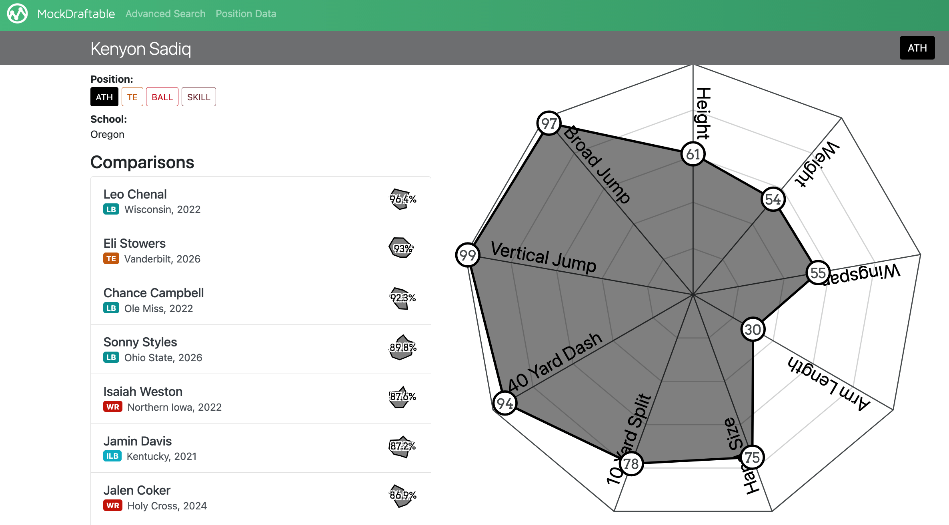Screen dimensions: 949x525
Task: Open Leo Chenal's player comparison
Action: pyautogui.click(x=135, y=194)
